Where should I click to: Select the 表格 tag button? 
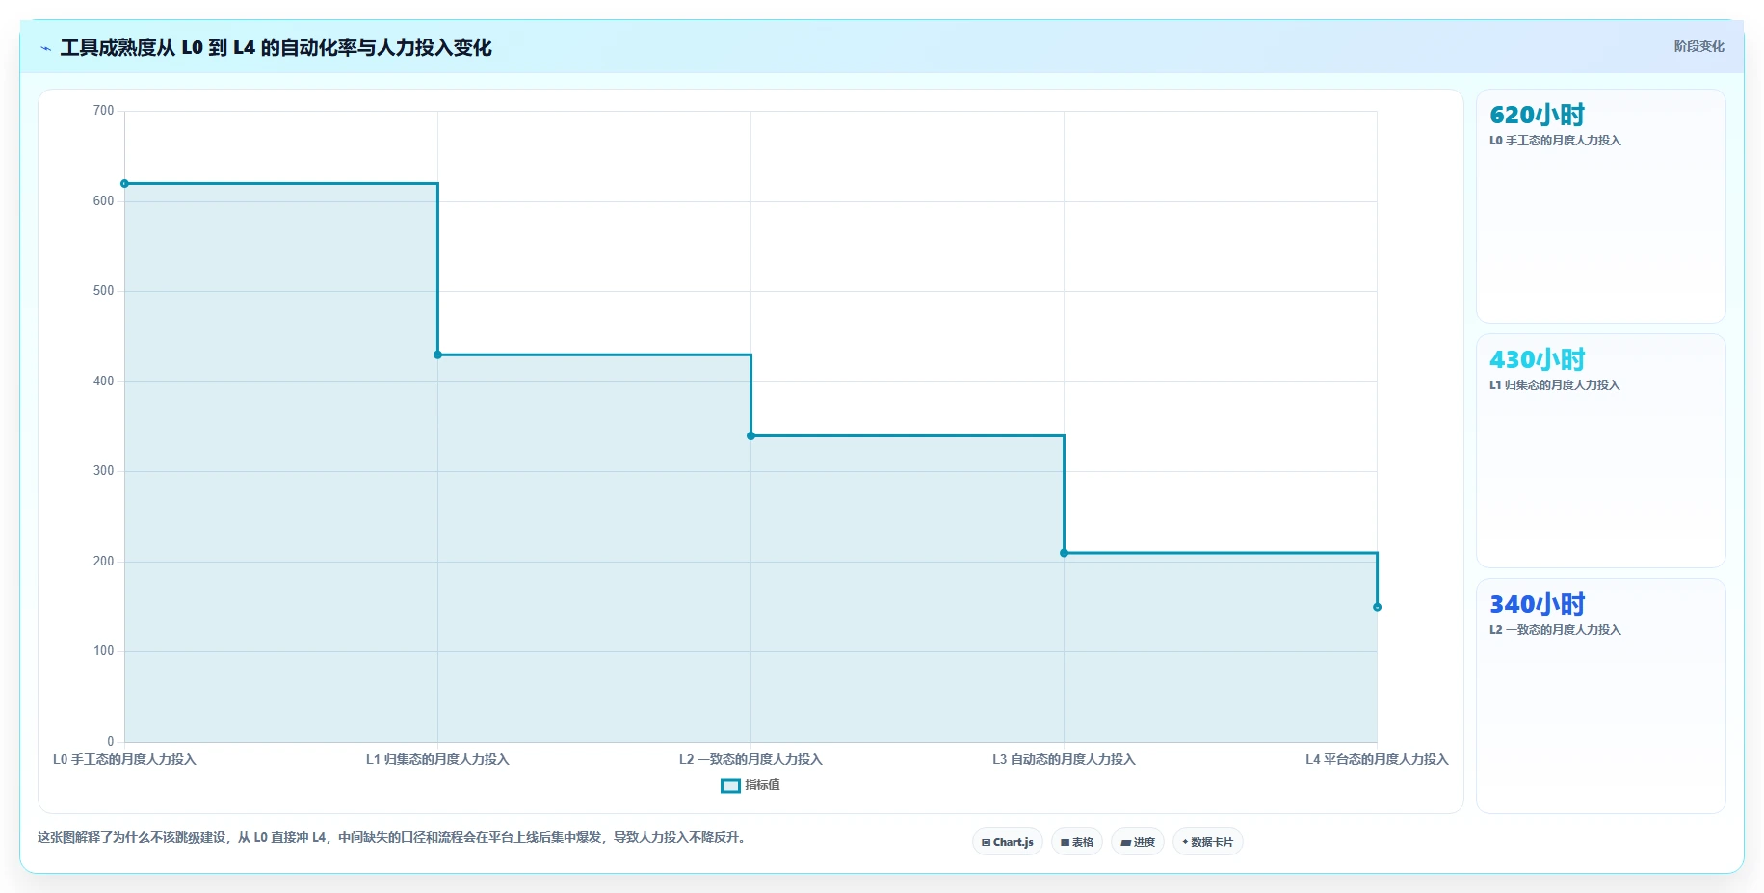tap(1076, 842)
